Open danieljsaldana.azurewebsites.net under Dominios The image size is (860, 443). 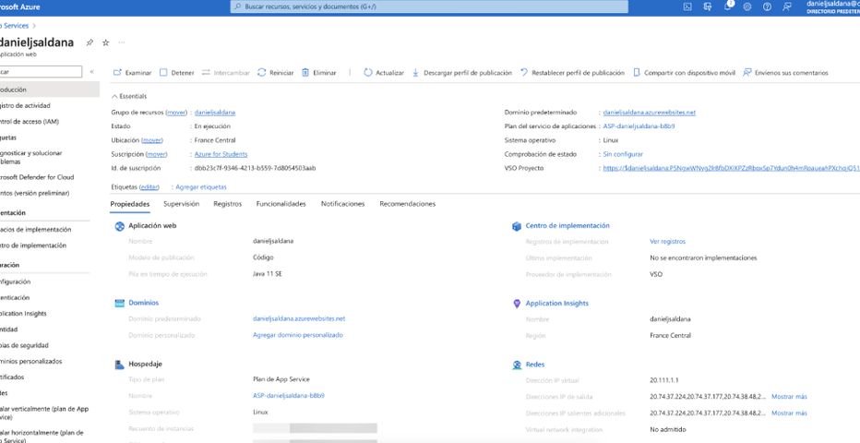click(299, 318)
